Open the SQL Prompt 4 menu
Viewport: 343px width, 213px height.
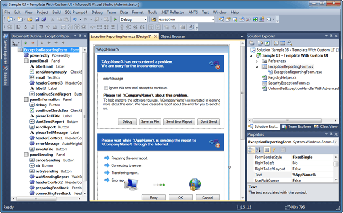tap(76, 12)
